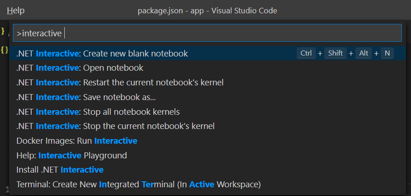Select .NET Interactive: Open notebook command
Viewport: 411px width, 196px height.
(80, 68)
